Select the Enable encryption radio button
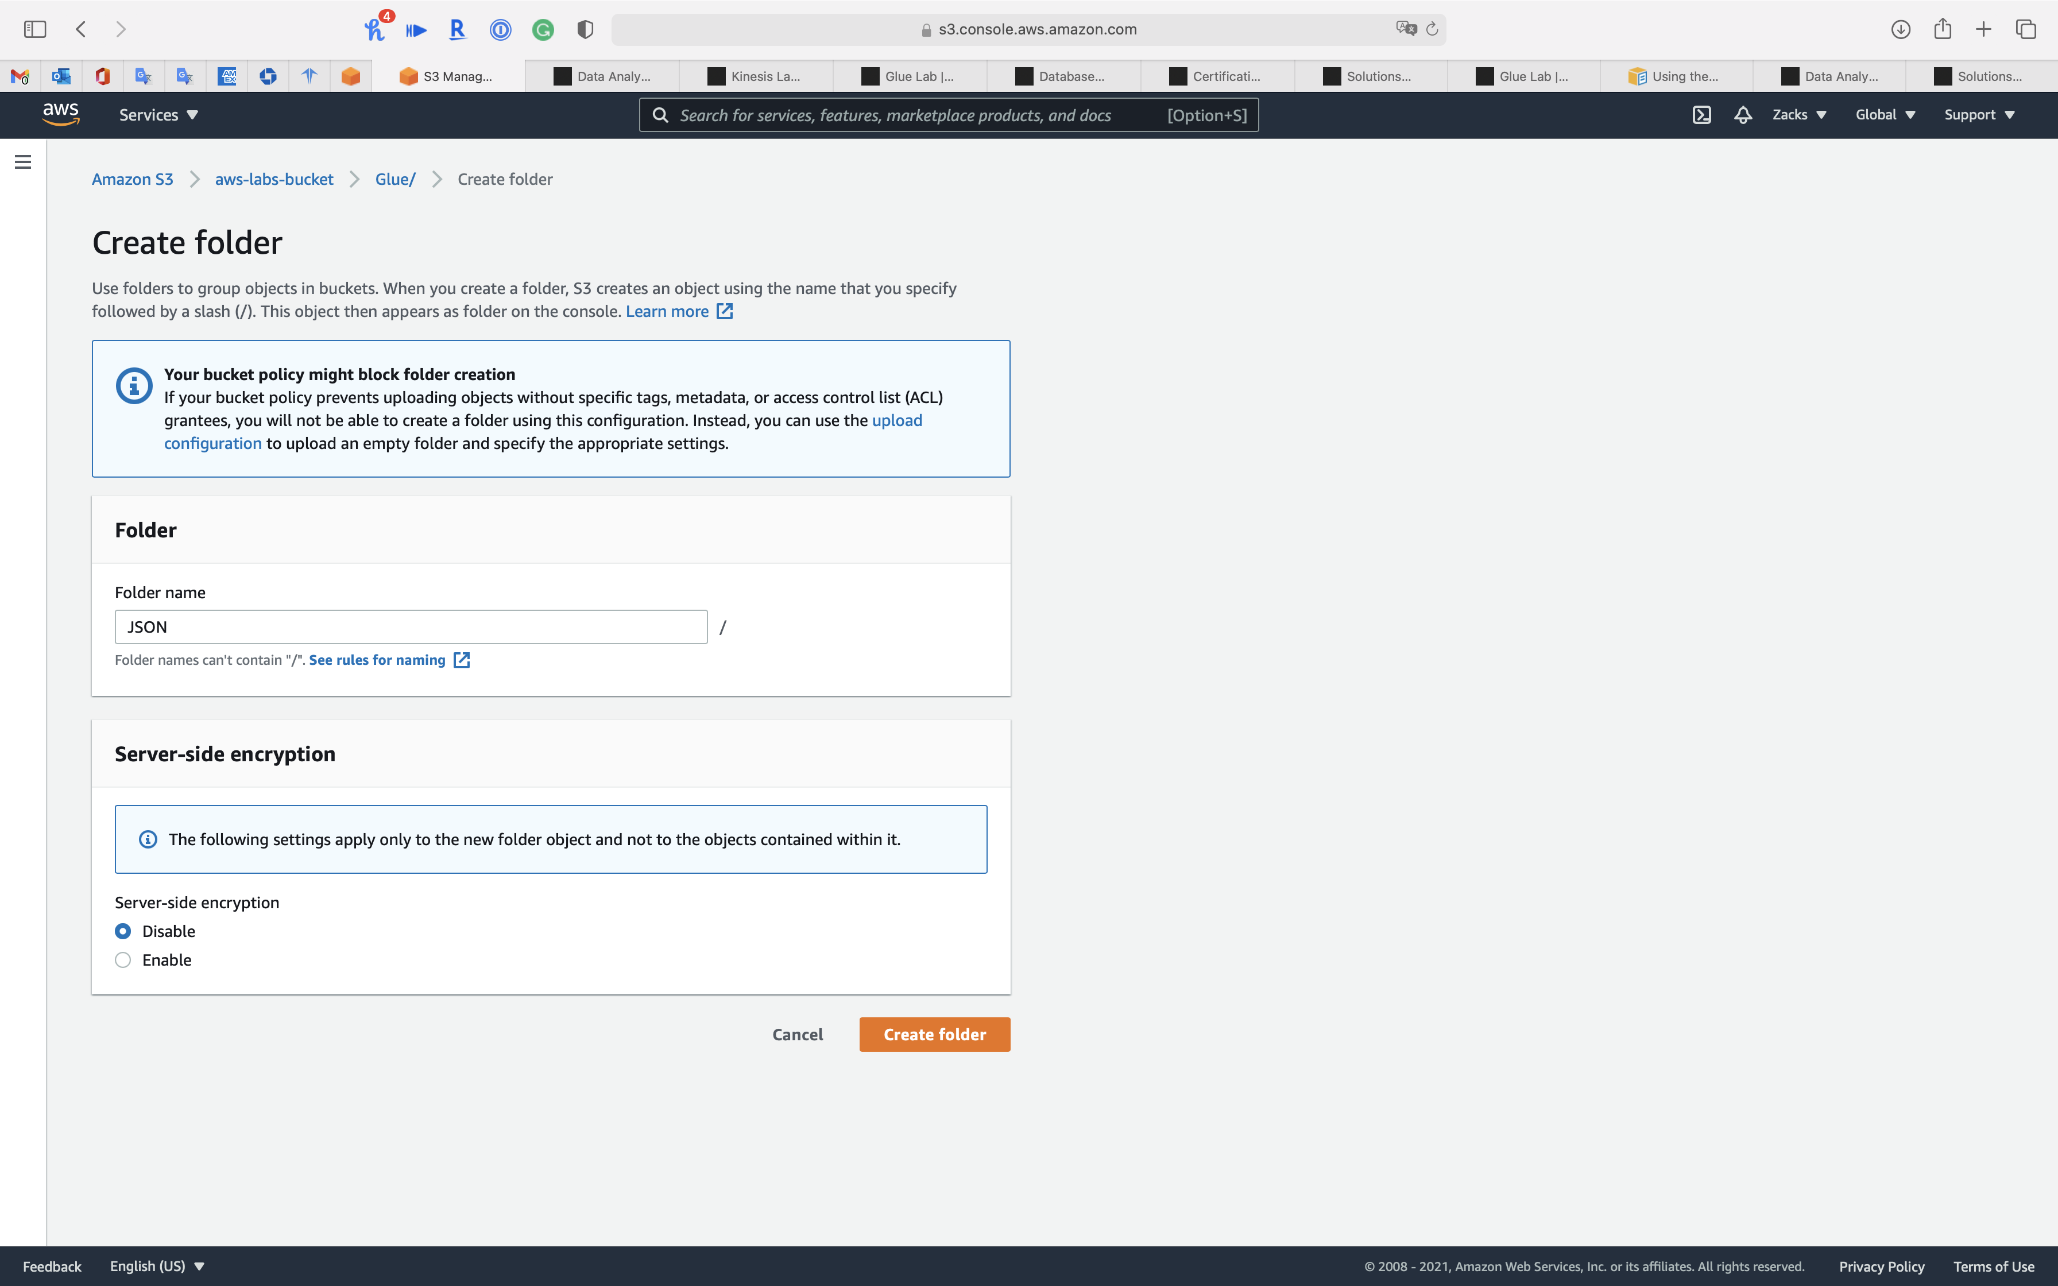2058x1286 pixels. coord(123,960)
